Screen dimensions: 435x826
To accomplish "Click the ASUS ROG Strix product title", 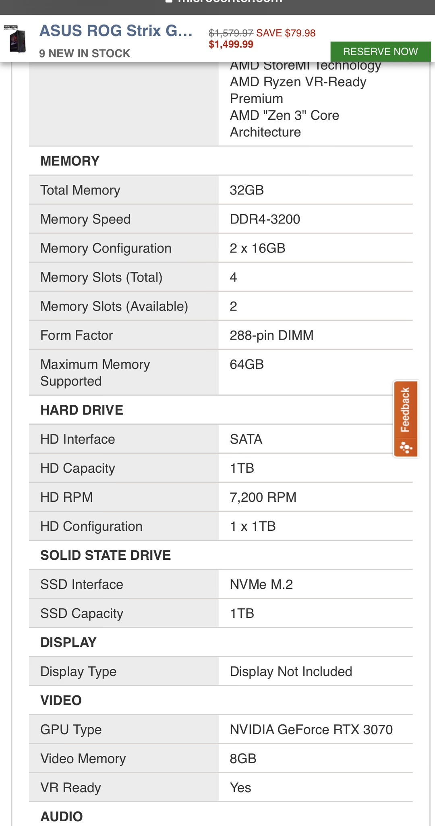I will pyautogui.click(x=116, y=31).
